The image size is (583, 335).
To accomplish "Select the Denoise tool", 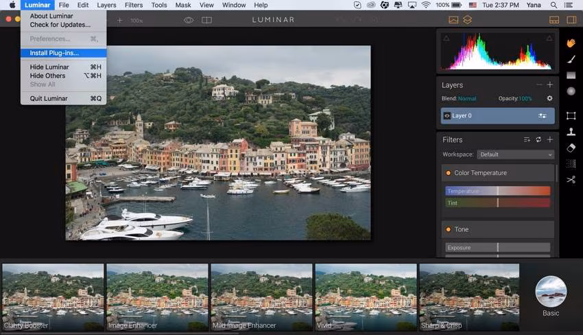I will coord(571,164).
